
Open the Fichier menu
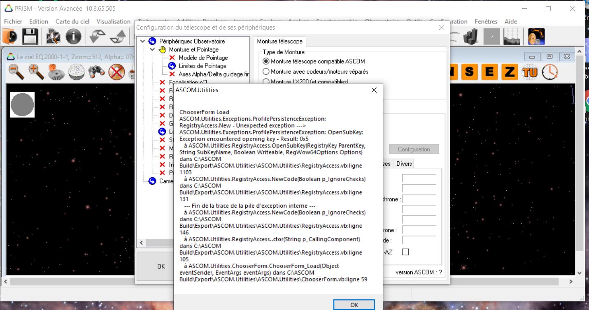pyautogui.click(x=13, y=21)
